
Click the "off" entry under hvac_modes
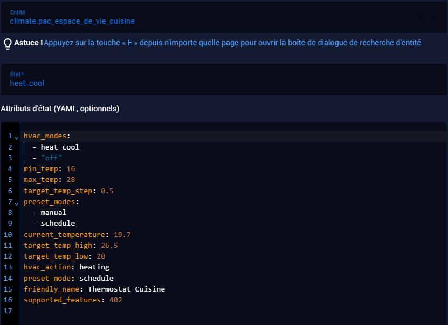[x=51, y=158]
